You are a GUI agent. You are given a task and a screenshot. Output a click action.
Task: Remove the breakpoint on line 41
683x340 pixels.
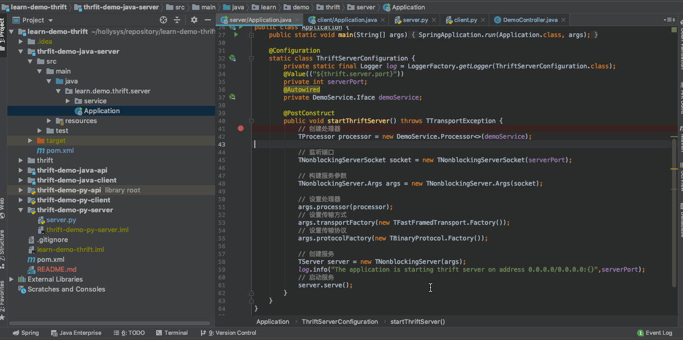tap(241, 128)
